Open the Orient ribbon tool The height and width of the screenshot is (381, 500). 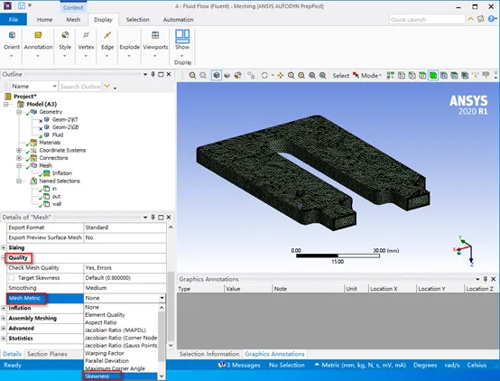tap(12, 44)
